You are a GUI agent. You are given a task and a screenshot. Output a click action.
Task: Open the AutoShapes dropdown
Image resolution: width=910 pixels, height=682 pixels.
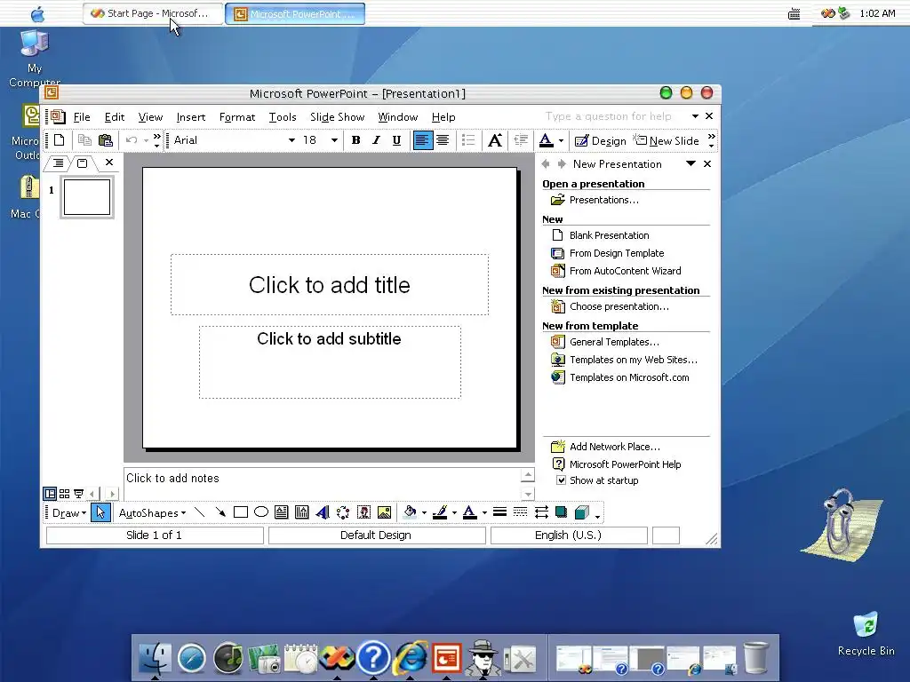coord(152,513)
